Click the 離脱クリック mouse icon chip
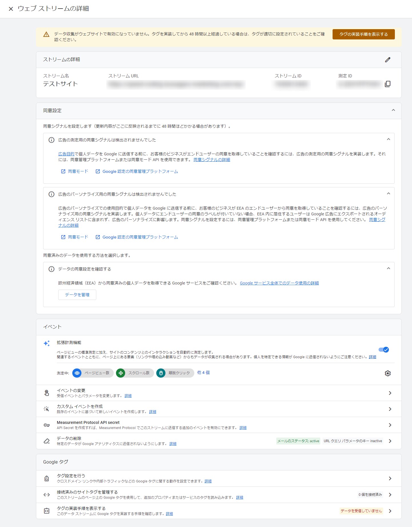The image size is (412, 527). 161,373
